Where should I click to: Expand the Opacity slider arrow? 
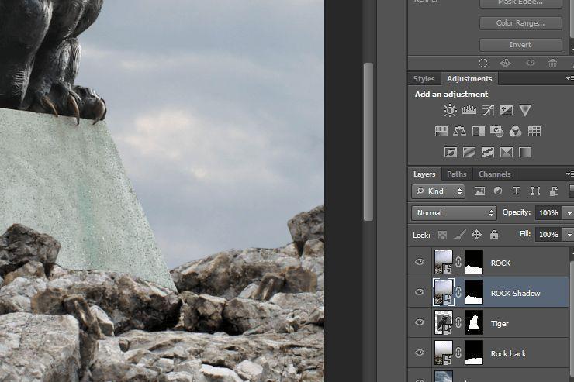pyautogui.click(x=569, y=212)
